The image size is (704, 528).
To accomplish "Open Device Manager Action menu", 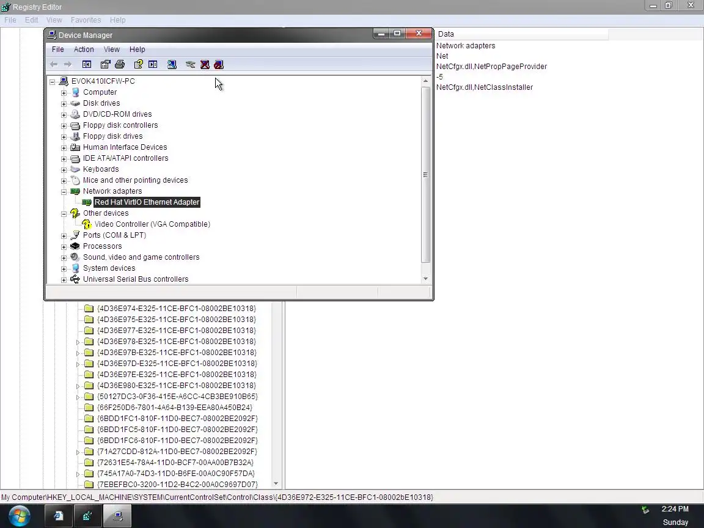I will tap(84, 50).
